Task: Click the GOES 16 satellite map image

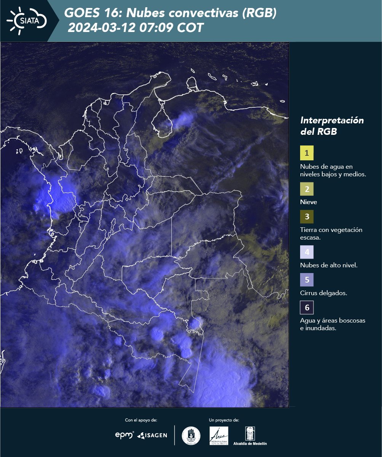Action: click(x=145, y=225)
